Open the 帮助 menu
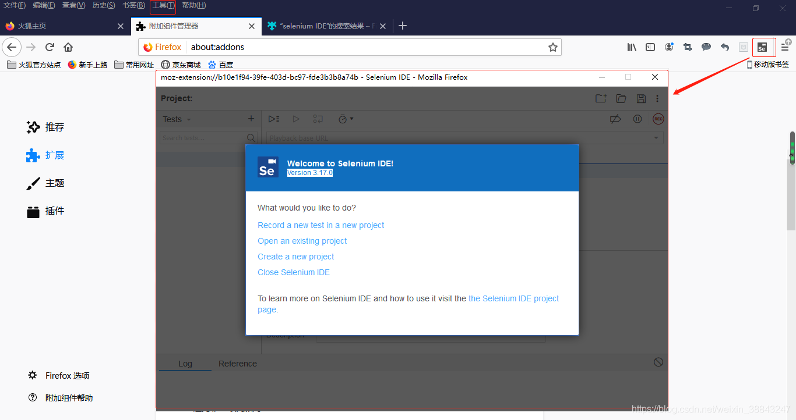Image resolution: width=796 pixels, height=420 pixels. point(194,5)
